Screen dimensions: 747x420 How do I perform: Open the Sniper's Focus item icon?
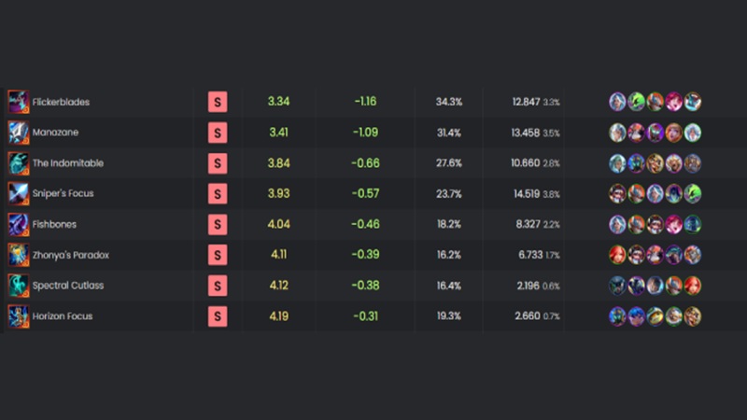(18, 193)
